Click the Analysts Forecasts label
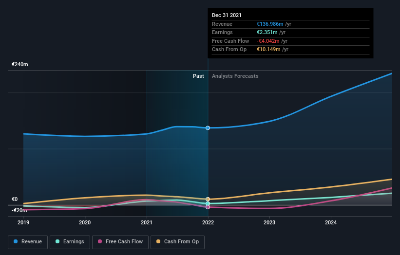This screenshot has height=255, width=400. (235, 76)
